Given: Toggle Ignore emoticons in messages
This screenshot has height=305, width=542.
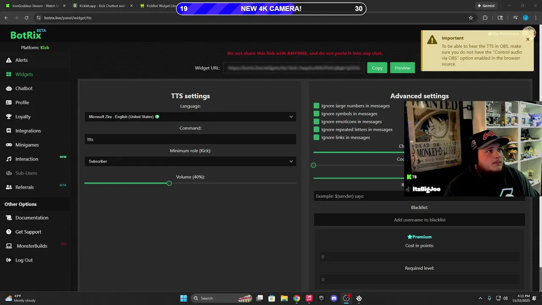Looking at the screenshot, I should (316, 122).
